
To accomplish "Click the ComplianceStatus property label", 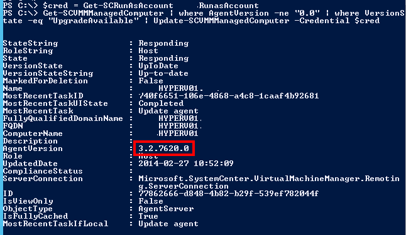I will [43, 171].
